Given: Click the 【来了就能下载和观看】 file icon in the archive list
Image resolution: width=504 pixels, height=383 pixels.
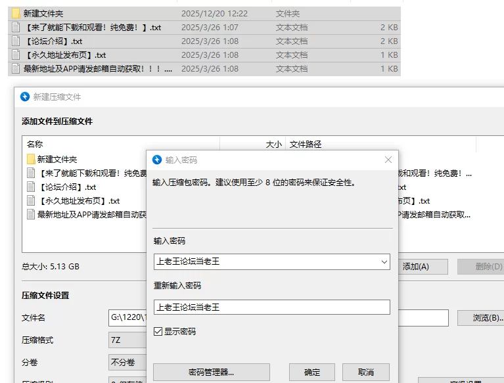Looking at the screenshot, I should coord(31,173).
